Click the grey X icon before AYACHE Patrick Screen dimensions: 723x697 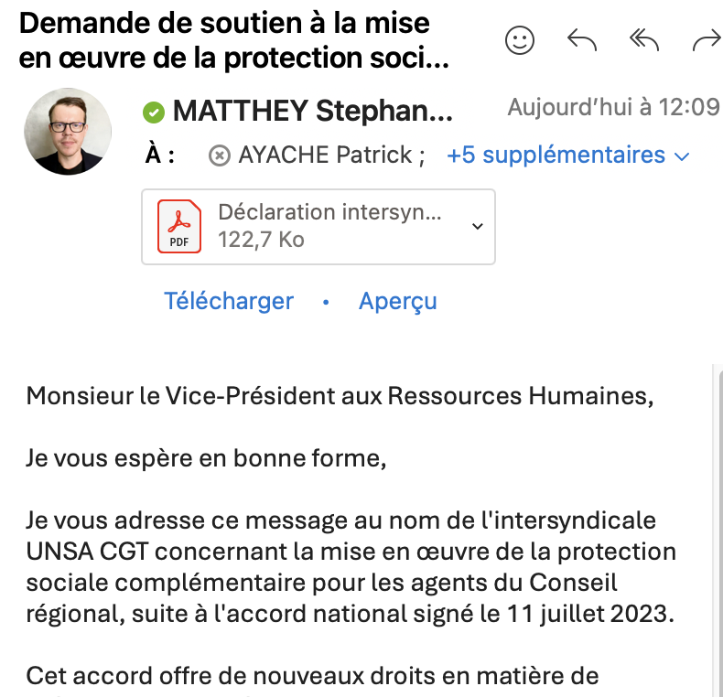[219, 155]
